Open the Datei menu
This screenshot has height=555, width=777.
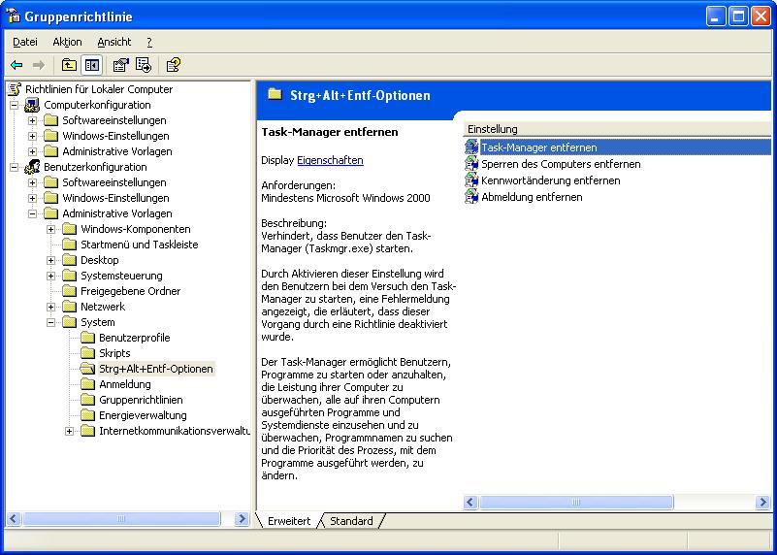25,42
